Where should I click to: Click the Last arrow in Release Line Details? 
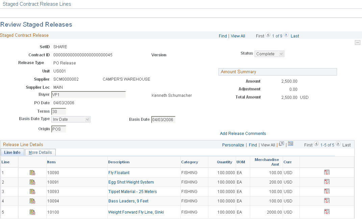pyautogui.click(x=338, y=144)
